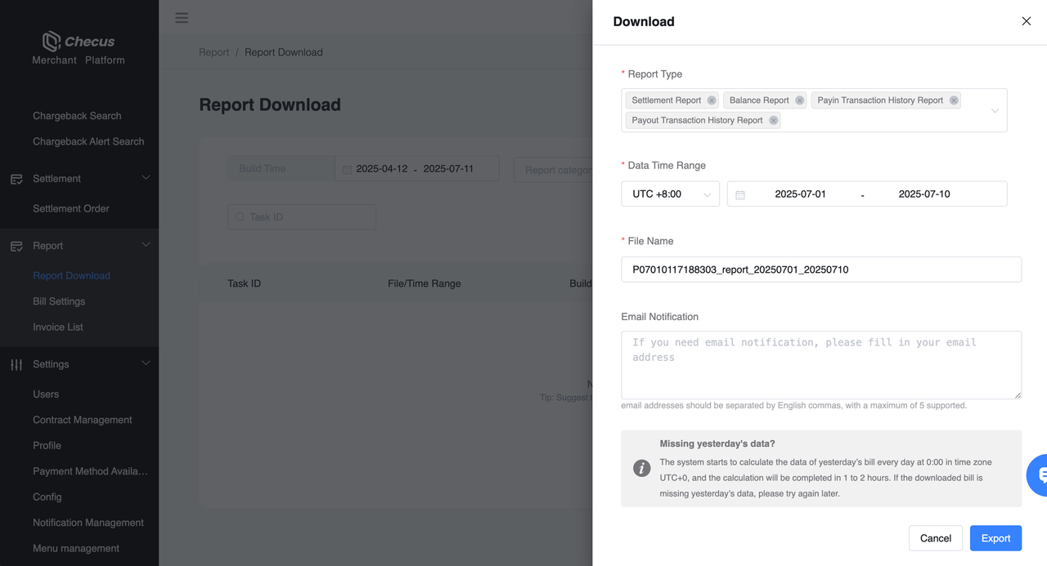Open Bill Settings in sidebar

point(59,301)
